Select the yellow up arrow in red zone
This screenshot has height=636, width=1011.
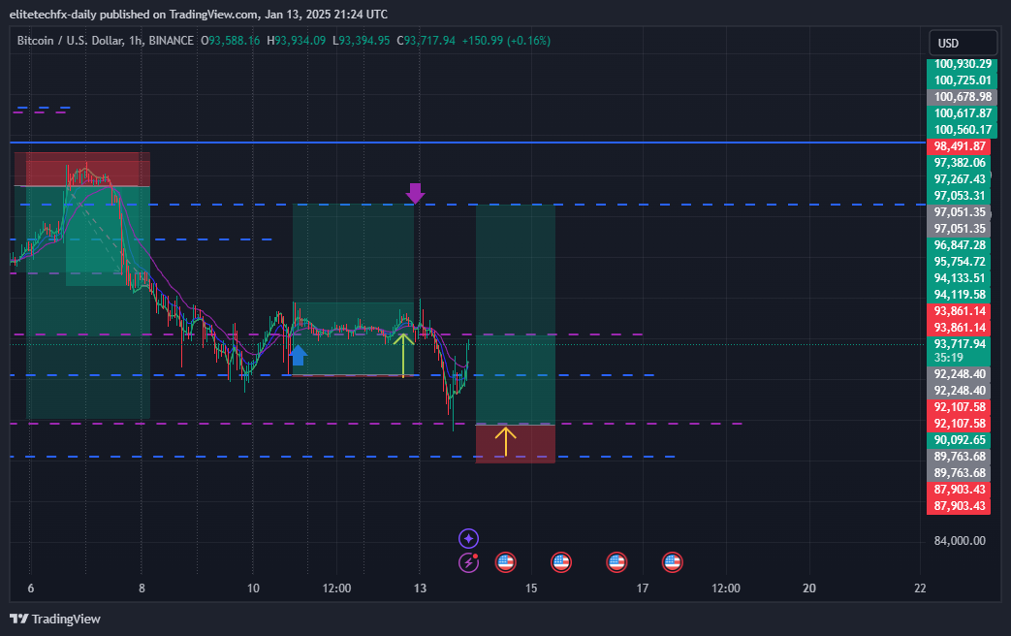tap(506, 441)
